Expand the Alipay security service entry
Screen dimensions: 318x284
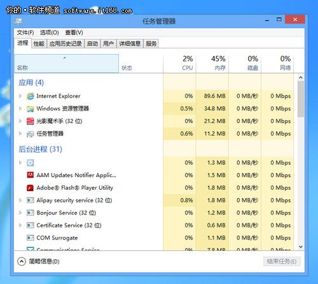click(20, 200)
